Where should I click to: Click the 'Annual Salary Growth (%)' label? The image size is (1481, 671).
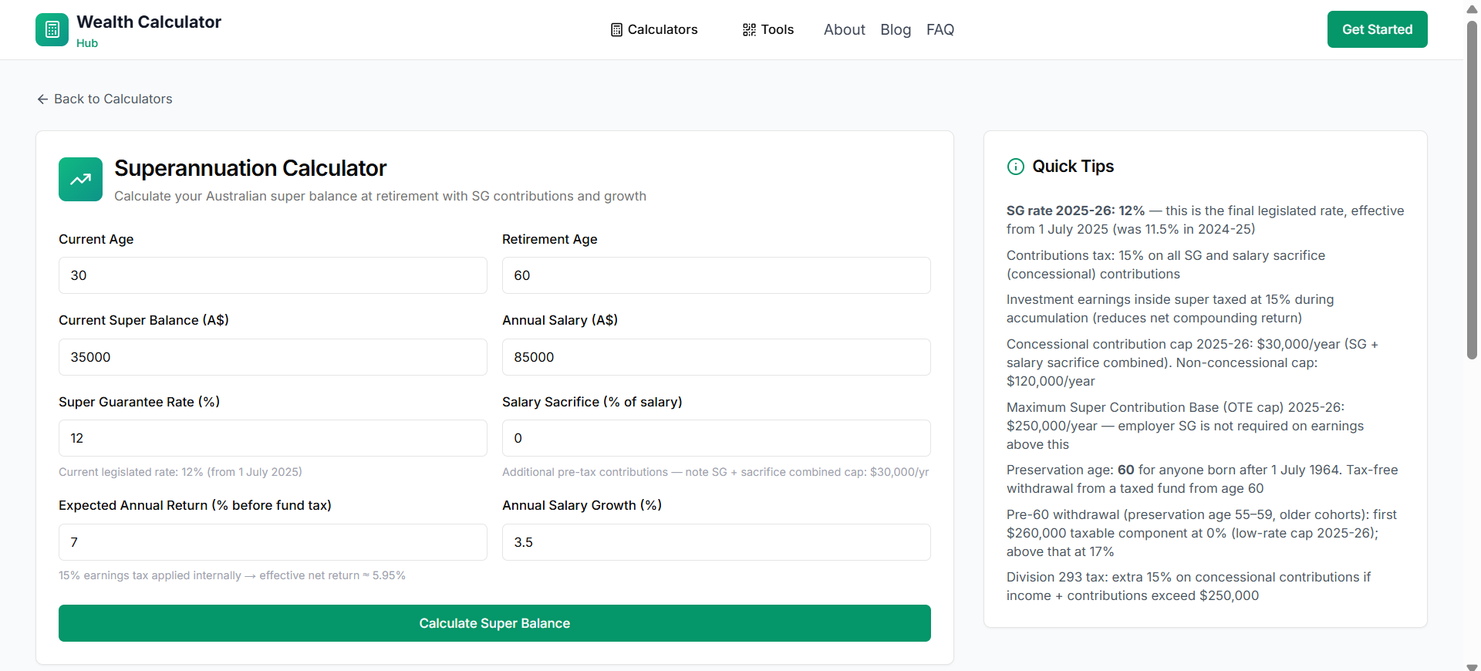(x=582, y=505)
